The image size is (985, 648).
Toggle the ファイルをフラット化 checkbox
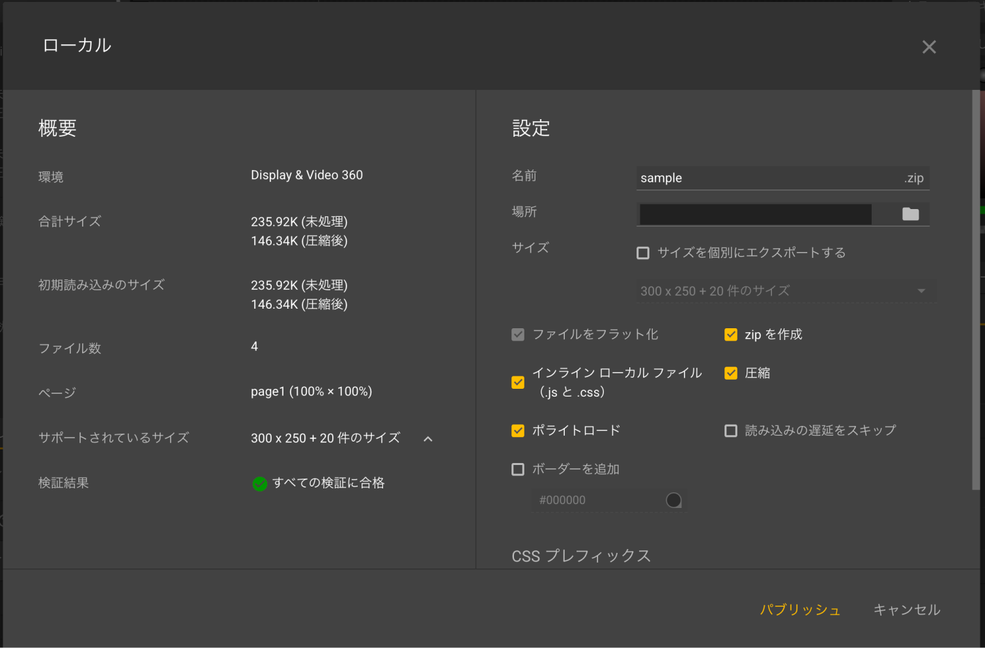tap(518, 335)
